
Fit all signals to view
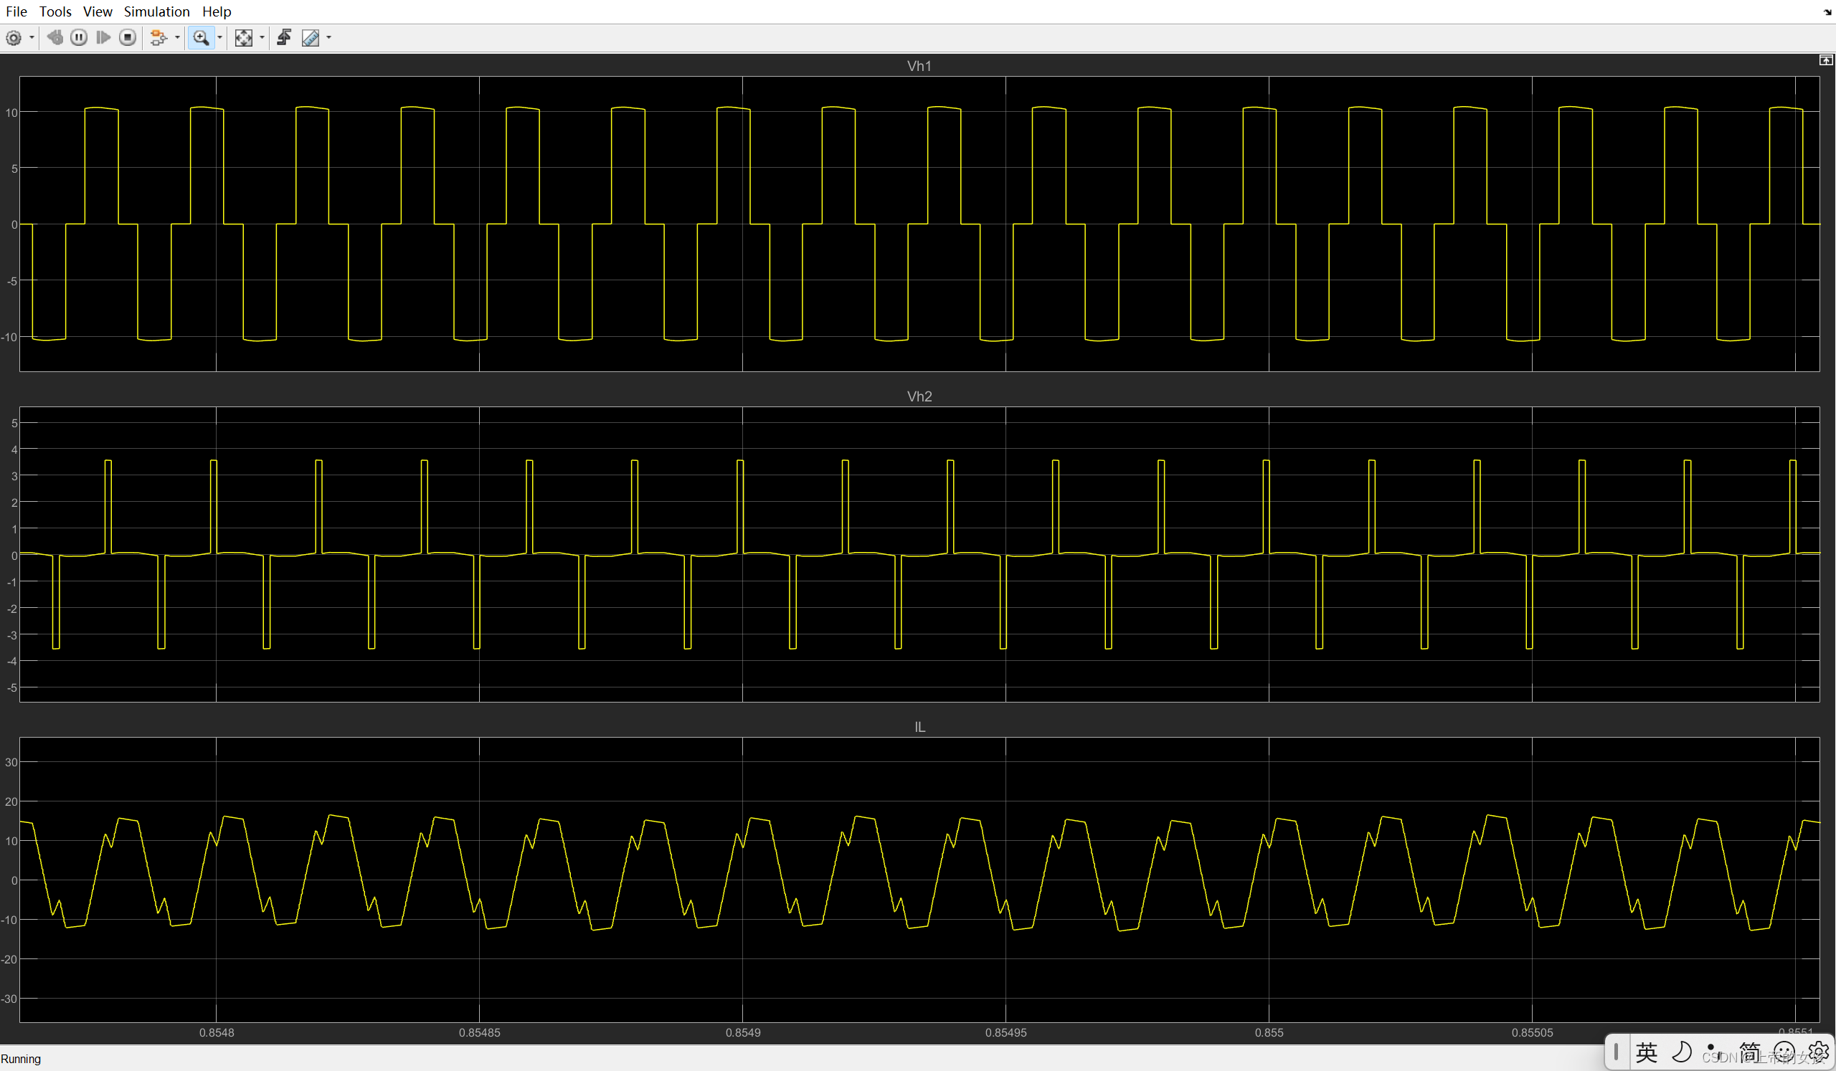[x=245, y=38]
